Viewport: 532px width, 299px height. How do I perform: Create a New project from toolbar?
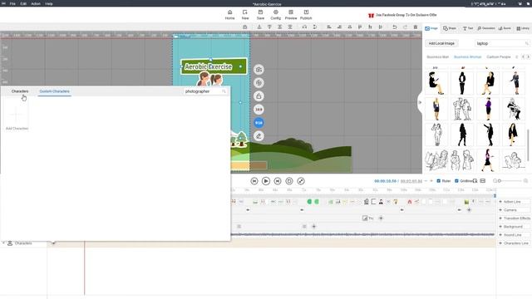pos(245,15)
